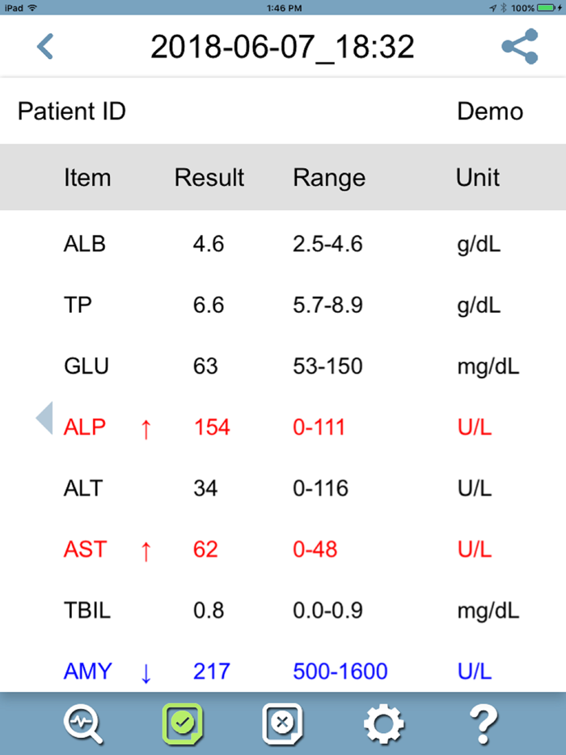This screenshot has width=566, height=755.
Task: Tap the Patient ID label
Action: click(x=72, y=111)
